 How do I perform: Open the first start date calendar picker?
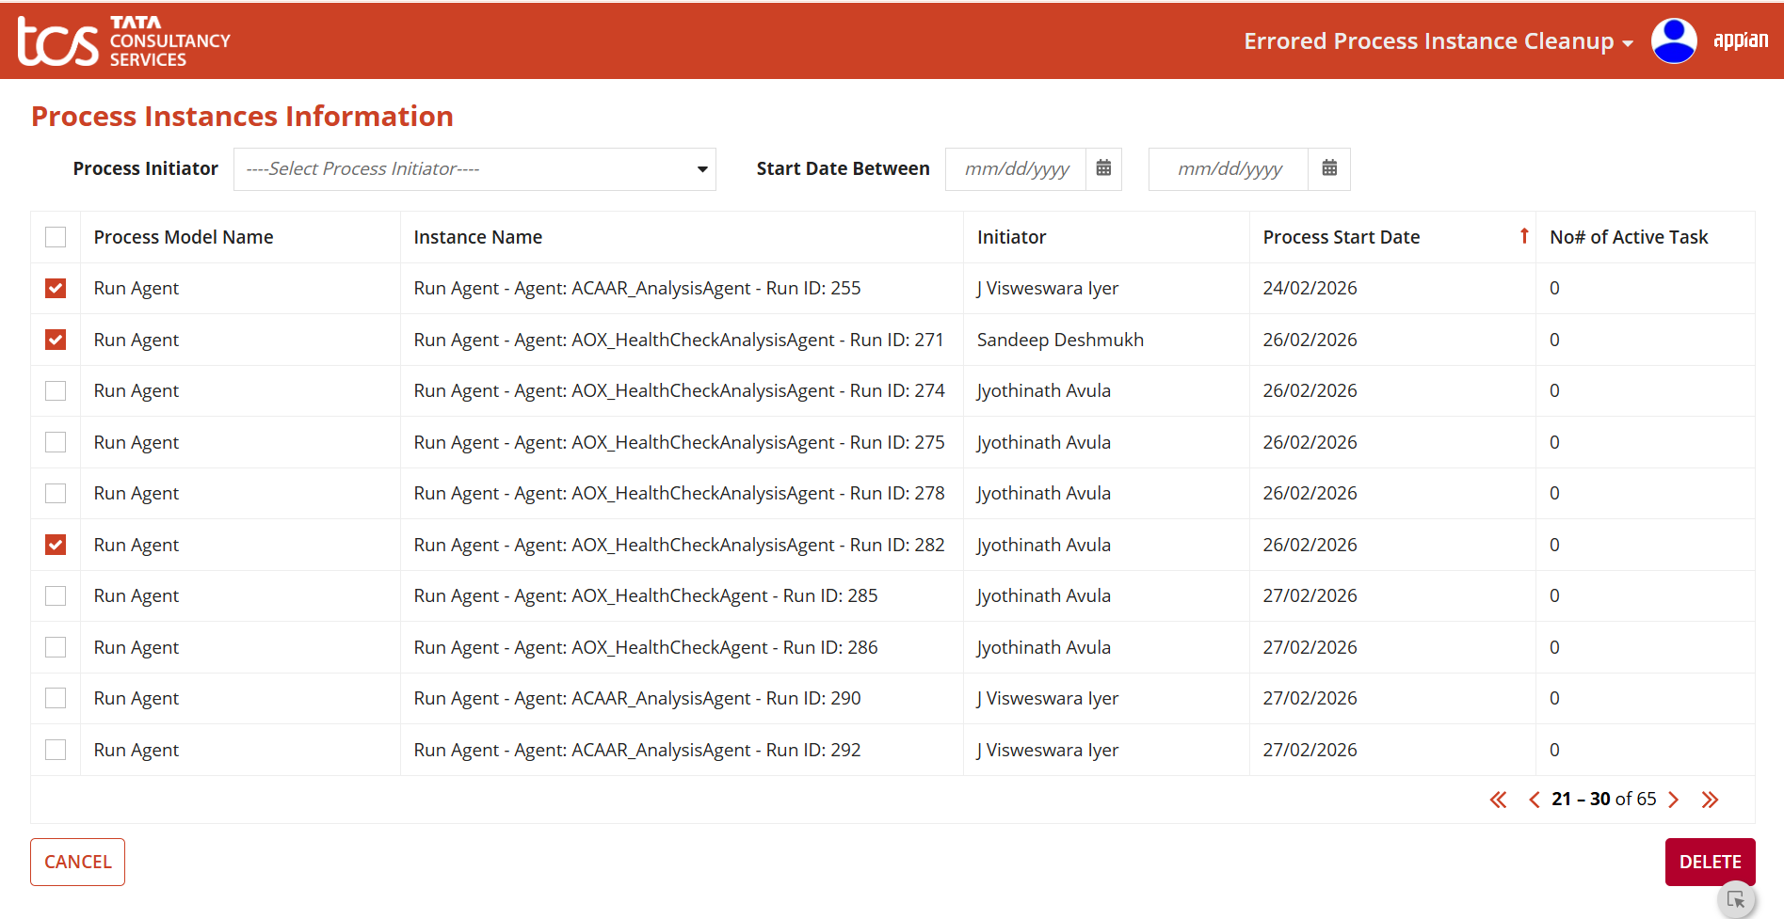(1103, 168)
